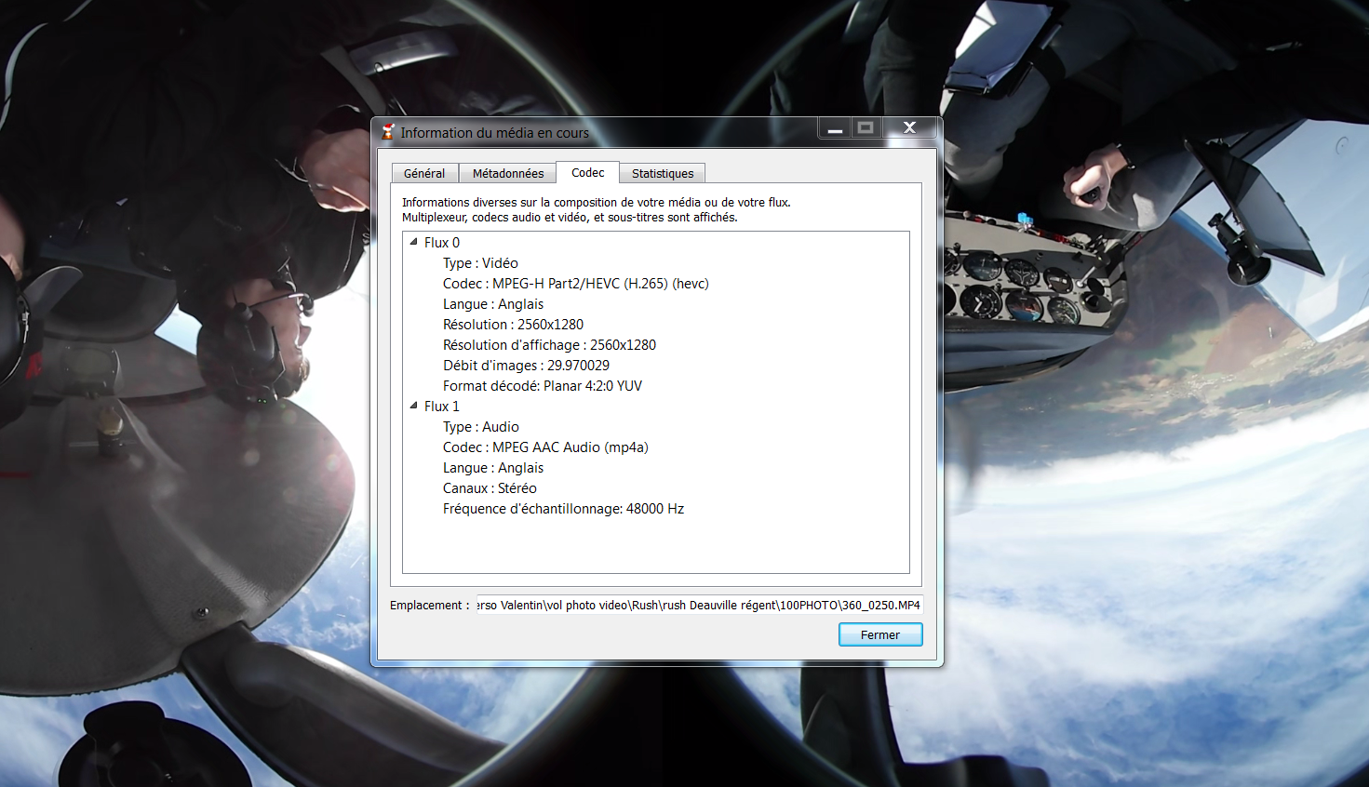Click the Résolution d'affichage row
The height and width of the screenshot is (787, 1369).
(549, 345)
